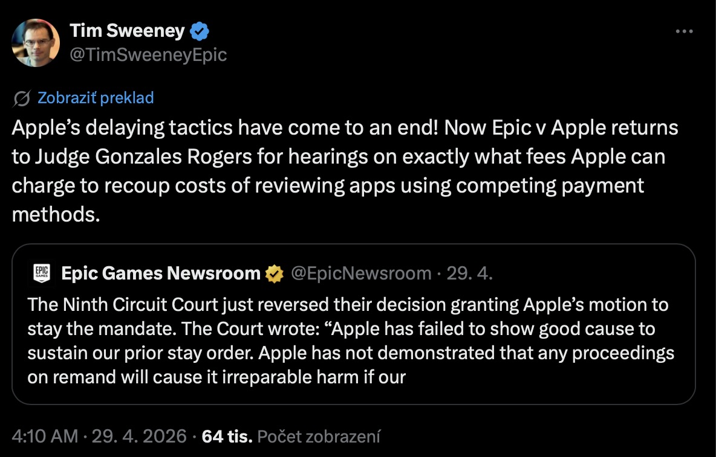716x457 pixels.
Task: Select the Počet zobrazení views label
Action: tap(319, 436)
